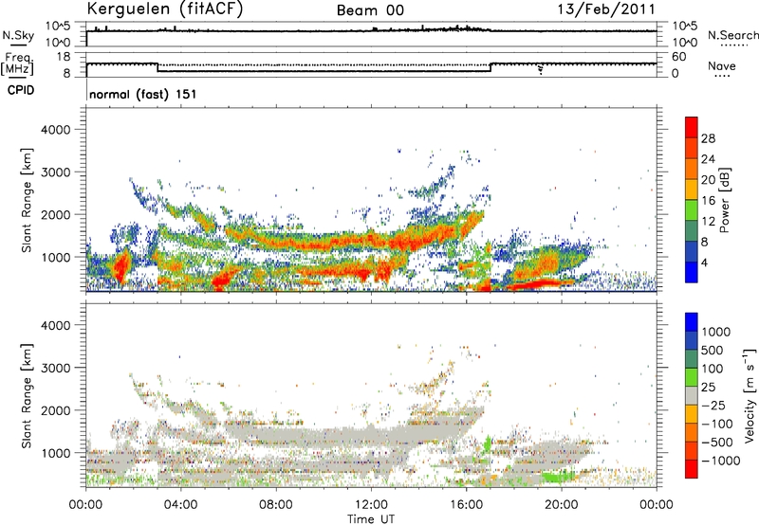
Task: Pick the light green Power segment between 12 and 16
Action: [x=692, y=210]
